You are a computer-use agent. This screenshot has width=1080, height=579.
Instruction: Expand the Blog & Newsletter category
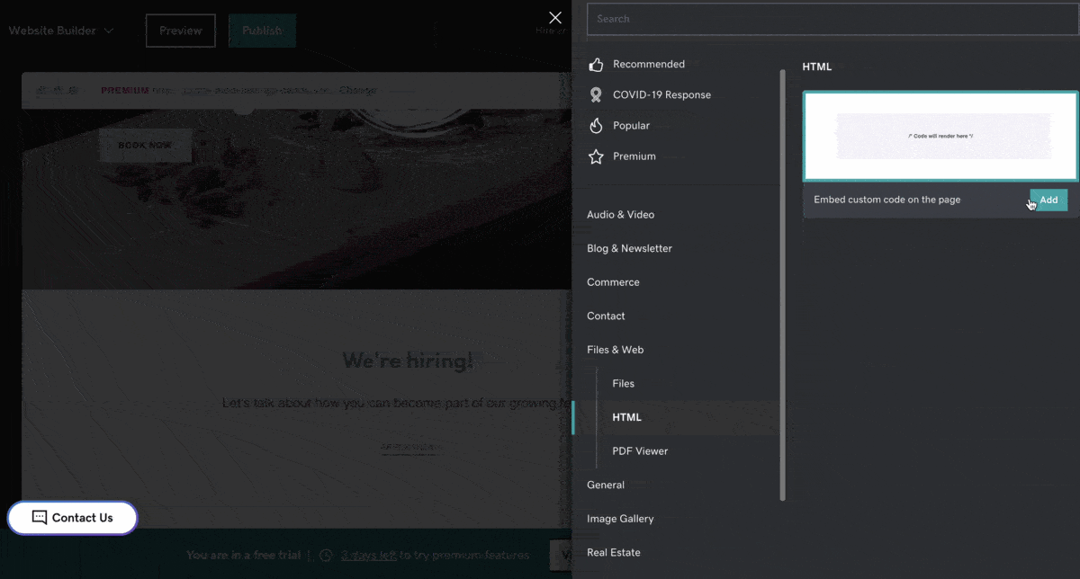tap(629, 248)
